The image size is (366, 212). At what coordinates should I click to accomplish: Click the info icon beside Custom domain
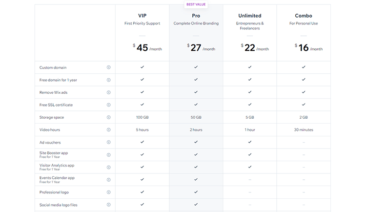pyautogui.click(x=108, y=67)
